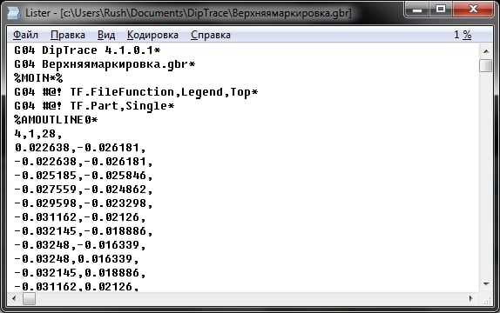The image size is (500, 313).
Task: Click the 1 % position indicator
Action: (463, 35)
